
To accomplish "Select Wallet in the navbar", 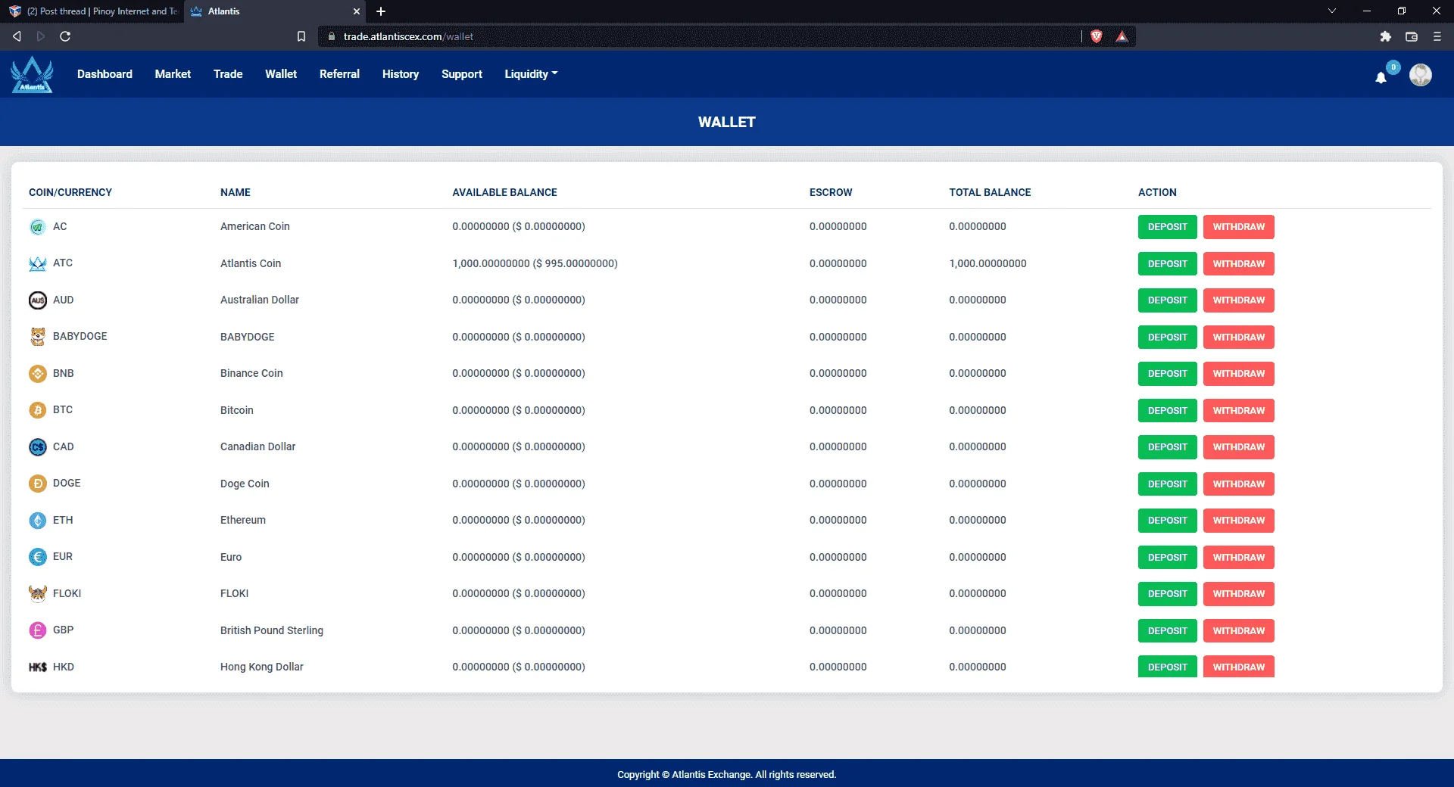I will click(281, 74).
